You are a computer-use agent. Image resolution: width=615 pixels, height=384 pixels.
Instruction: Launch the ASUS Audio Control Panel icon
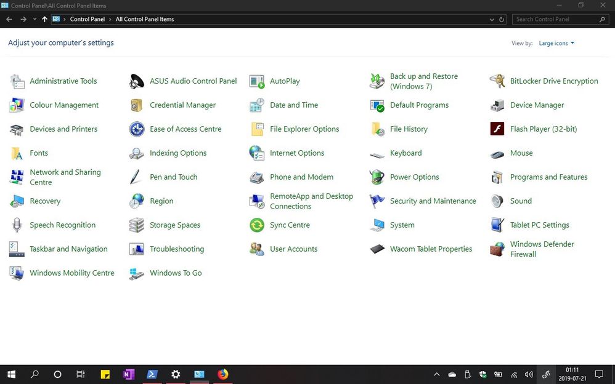(137, 81)
